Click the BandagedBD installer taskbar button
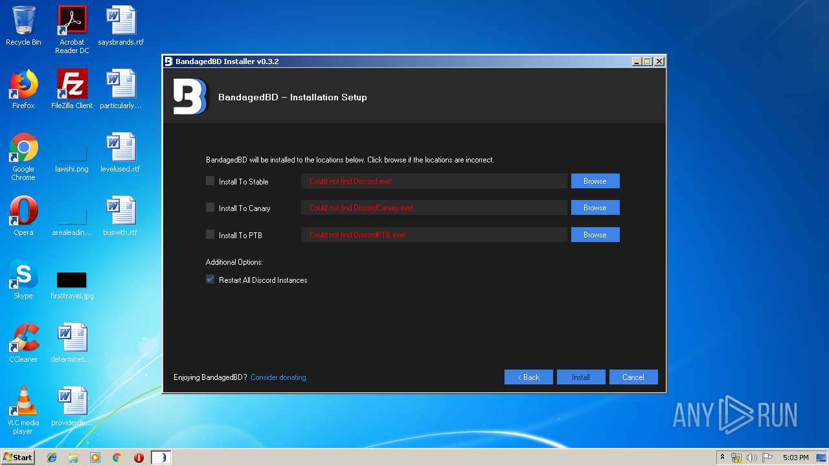Screen dimensions: 829x466 pos(161,458)
